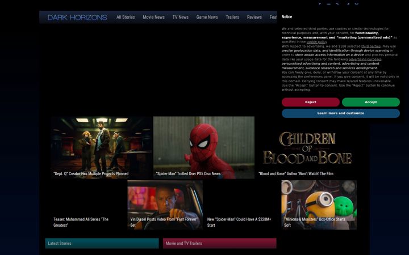This screenshot has width=409, height=255.
Task: Go to TV News section
Action: (180, 17)
